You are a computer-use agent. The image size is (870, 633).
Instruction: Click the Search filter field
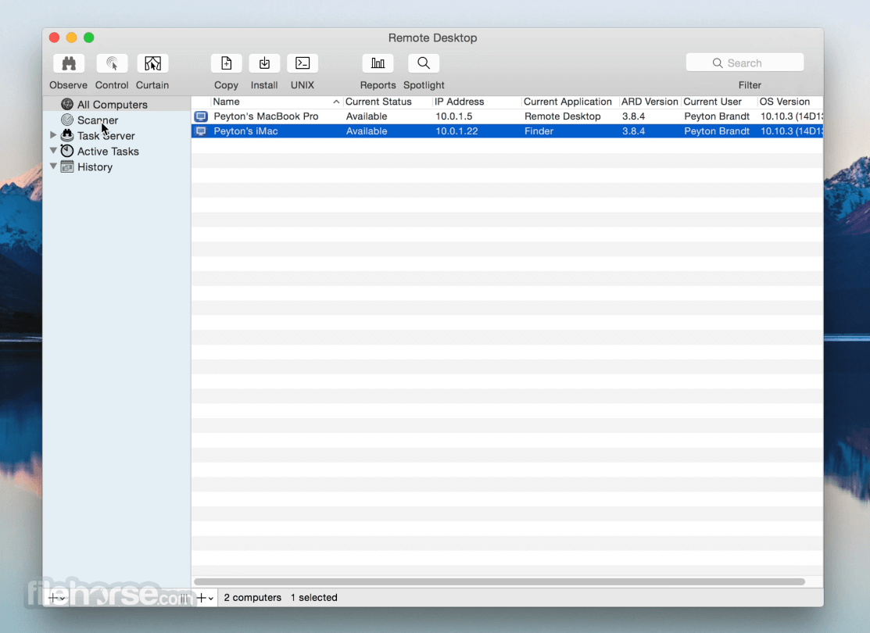coord(745,63)
